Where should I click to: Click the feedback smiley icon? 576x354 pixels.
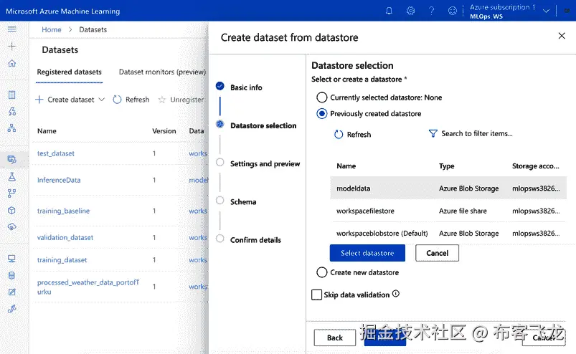[453, 11]
